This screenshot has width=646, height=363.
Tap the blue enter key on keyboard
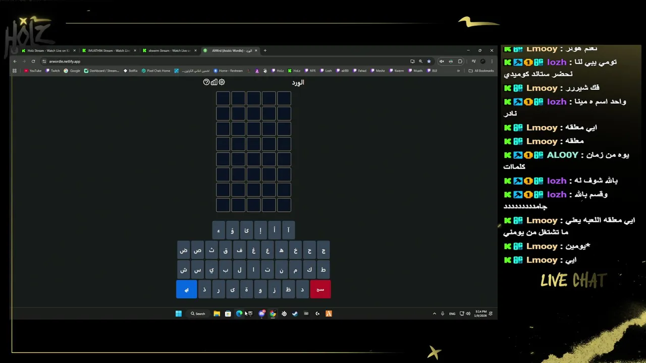(x=186, y=289)
